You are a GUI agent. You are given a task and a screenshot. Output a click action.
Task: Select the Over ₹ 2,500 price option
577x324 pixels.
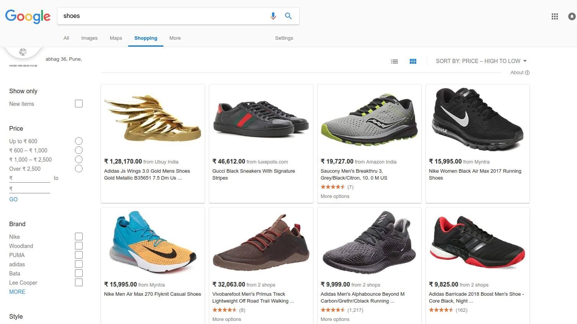(x=79, y=168)
